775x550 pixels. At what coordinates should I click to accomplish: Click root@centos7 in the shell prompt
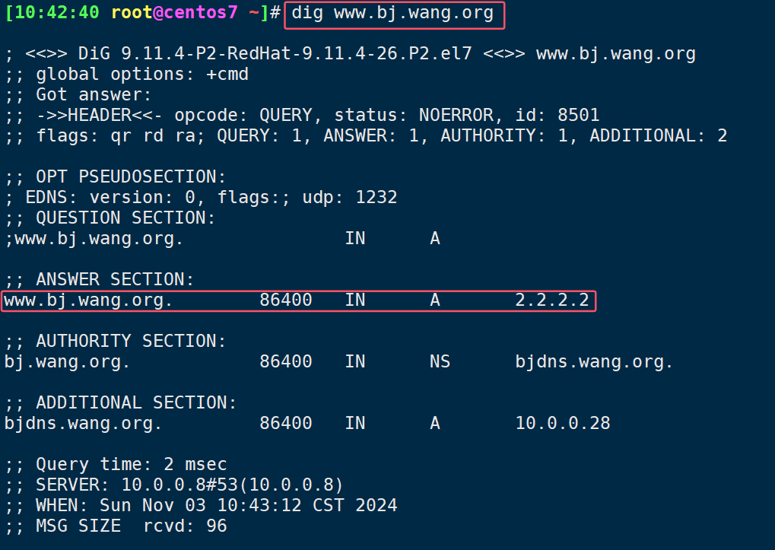coord(174,12)
